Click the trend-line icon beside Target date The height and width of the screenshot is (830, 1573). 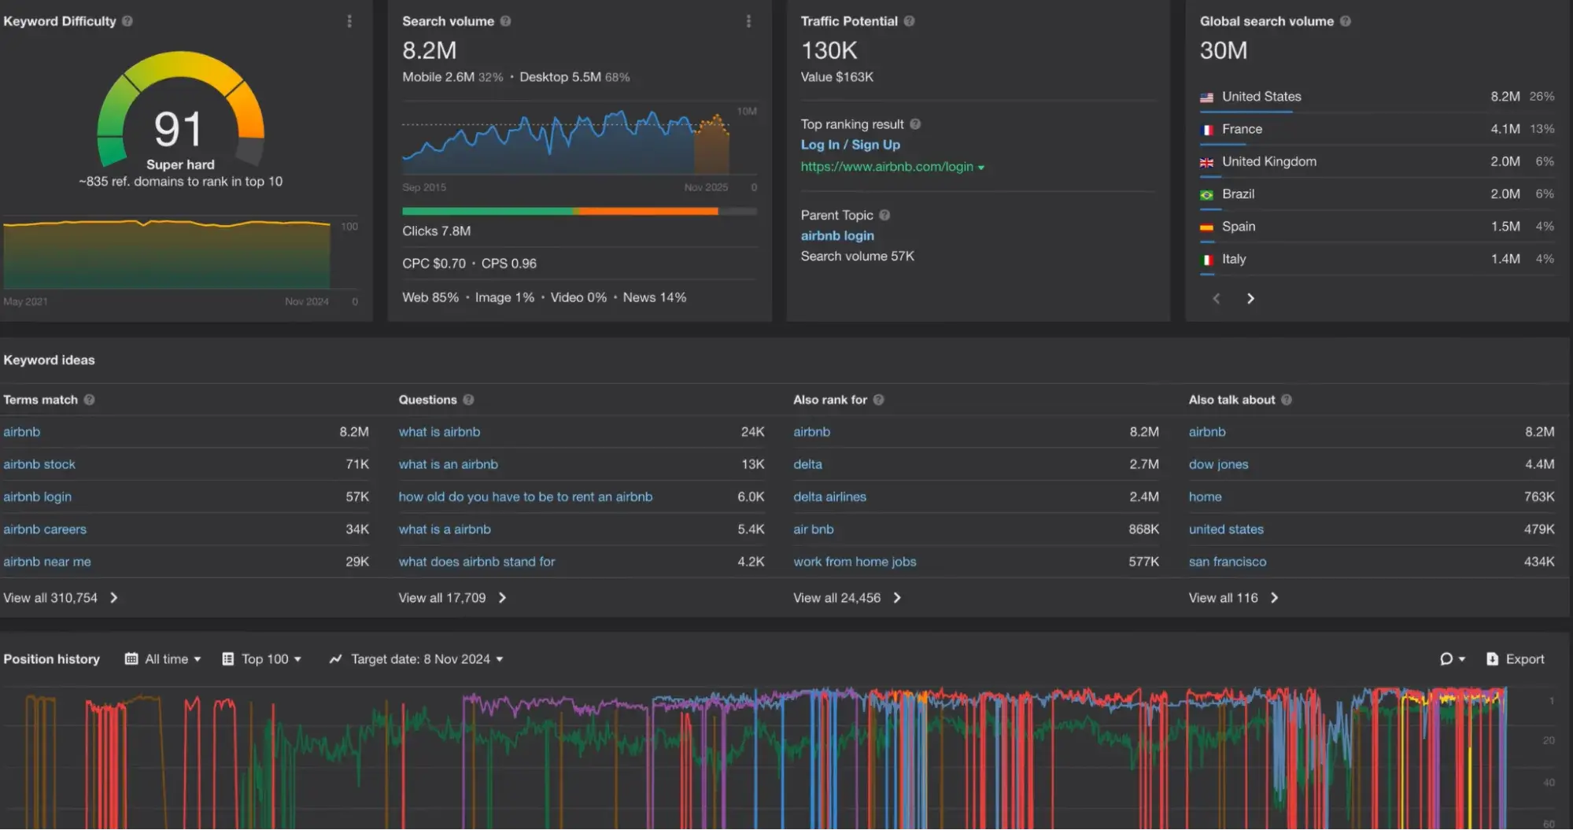click(335, 659)
